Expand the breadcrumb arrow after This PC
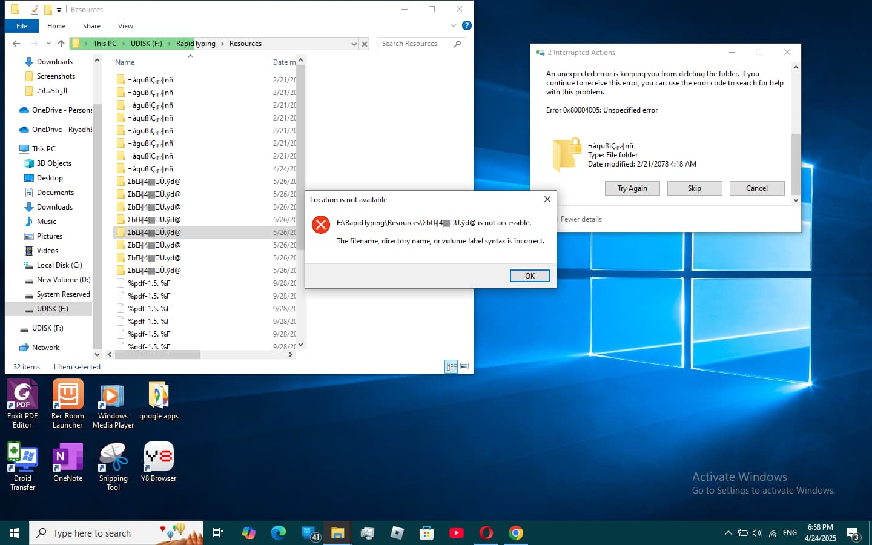Screen dimensions: 872x545 (x=124, y=44)
